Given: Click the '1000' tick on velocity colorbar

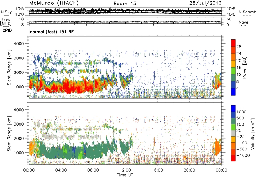Looking at the screenshot, I should [242, 112].
